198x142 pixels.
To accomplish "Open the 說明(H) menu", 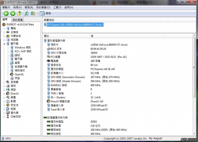I will 69,7.
